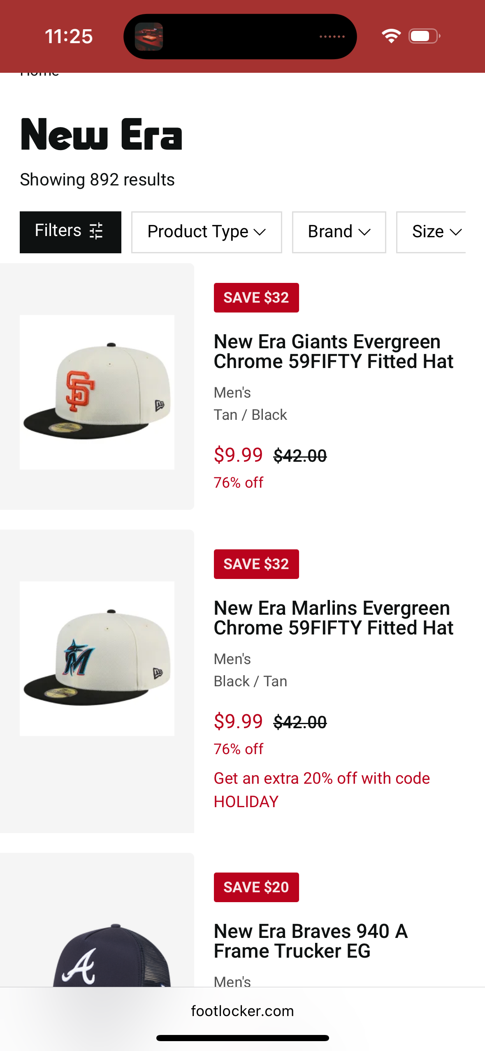The height and width of the screenshot is (1051, 485).
Task: Open New Era Braves 940 A Frame title
Action: 311,941
